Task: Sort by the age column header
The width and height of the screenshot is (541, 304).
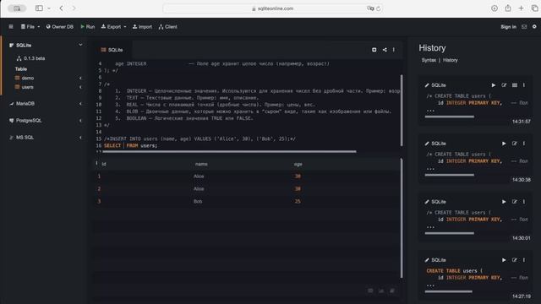Action: 298,164
